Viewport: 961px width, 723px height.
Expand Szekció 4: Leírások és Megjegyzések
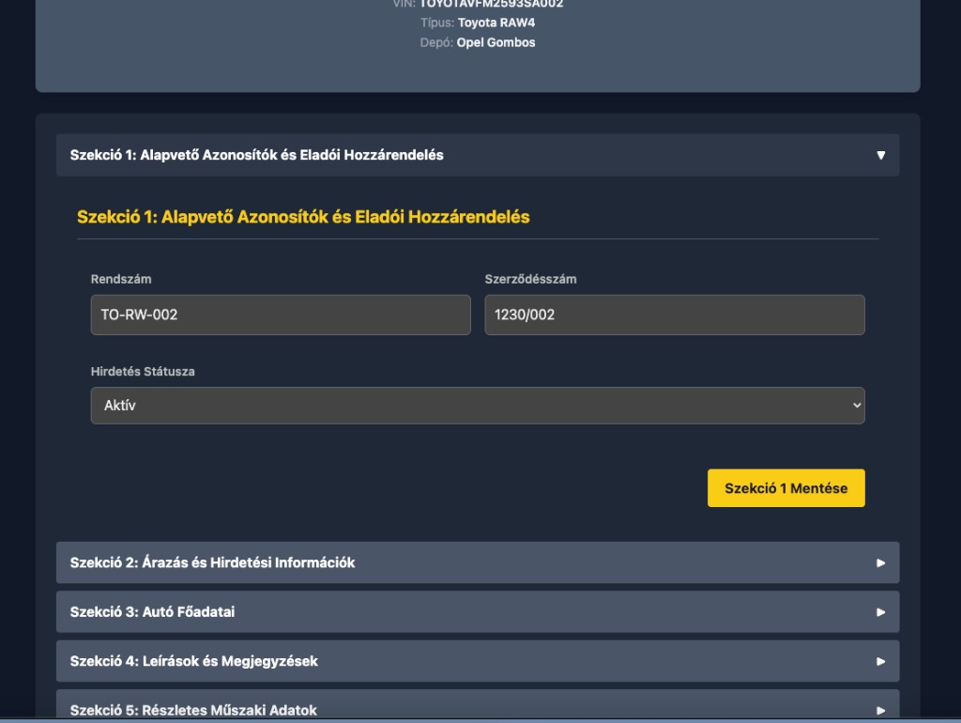click(478, 661)
